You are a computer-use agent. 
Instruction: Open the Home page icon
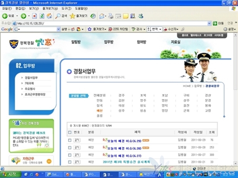pyautogui.click(x=50, y=16)
